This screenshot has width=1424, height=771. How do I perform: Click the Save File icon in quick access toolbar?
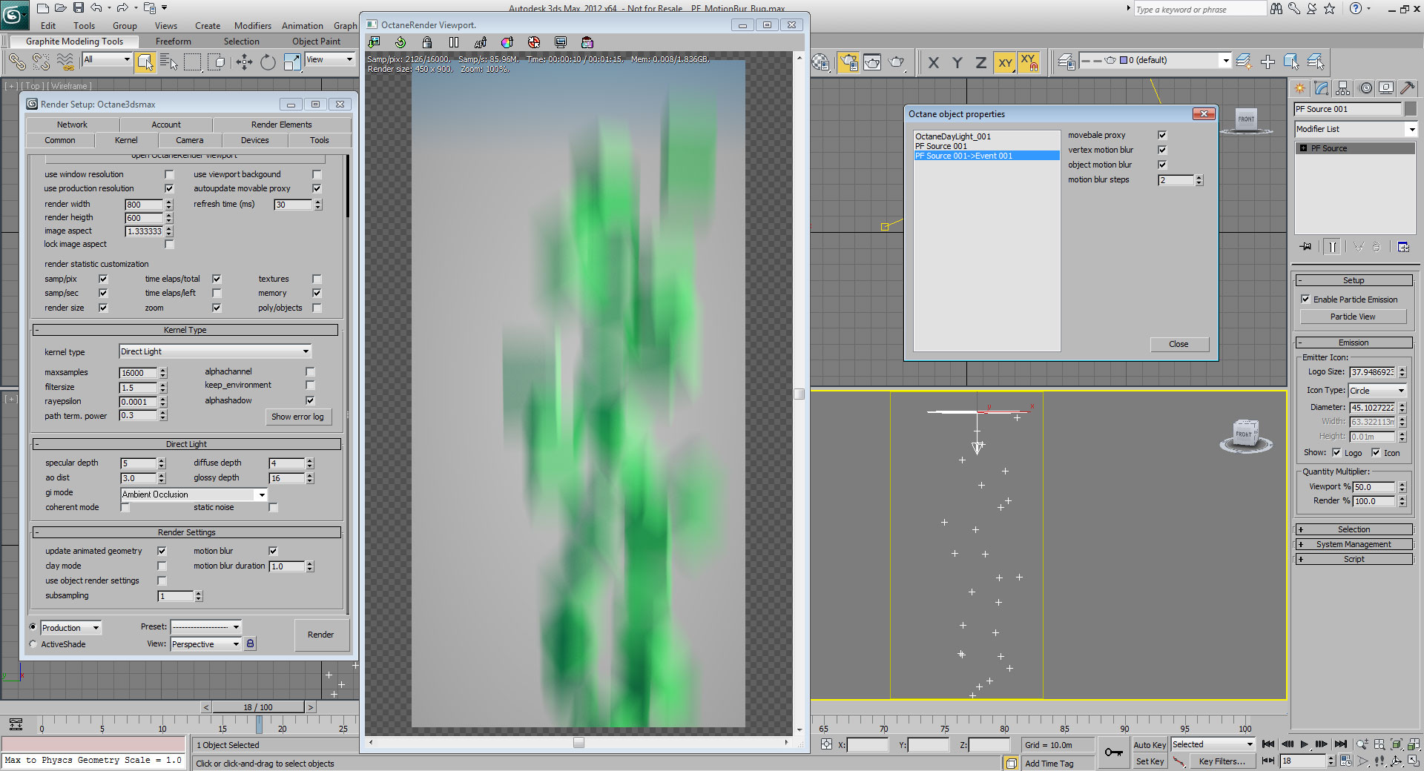78,8
